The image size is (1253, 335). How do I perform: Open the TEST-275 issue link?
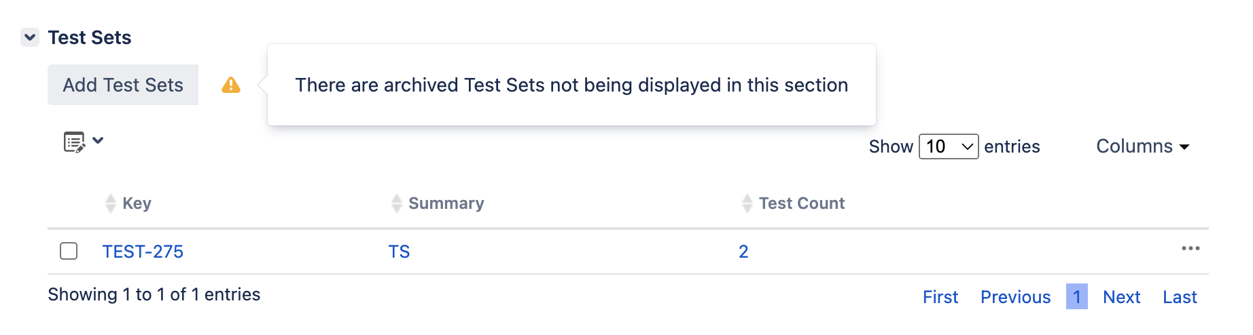coord(143,252)
